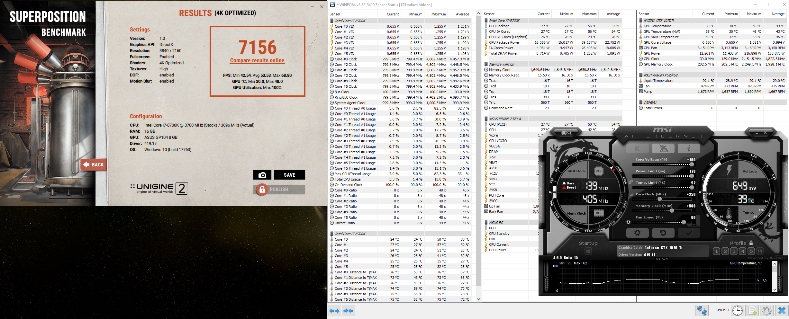Load Afterburner profile slot 4
The height and width of the screenshot is (319, 789).
click(742, 251)
